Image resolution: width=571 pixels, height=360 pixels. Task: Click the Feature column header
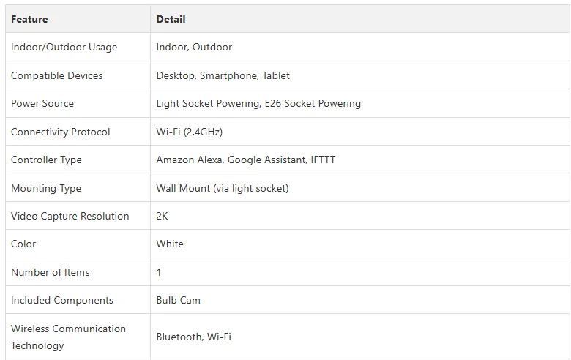click(x=29, y=19)
